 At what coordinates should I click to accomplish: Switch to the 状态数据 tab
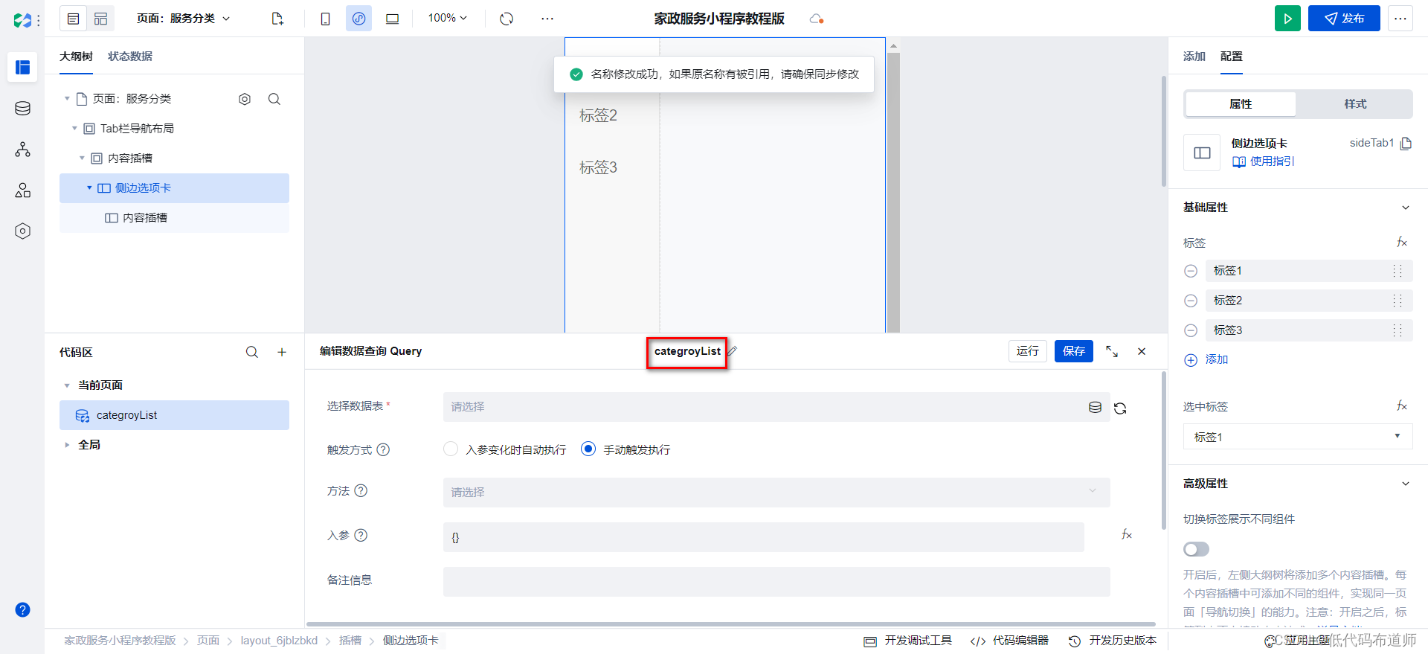pyautogui.click(x=130, y=57)
